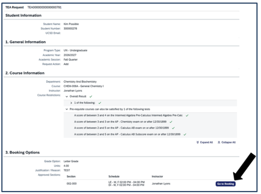Click the Approved Sections label
The height and width of the screenshot is (194, 261).
point(49,175)
